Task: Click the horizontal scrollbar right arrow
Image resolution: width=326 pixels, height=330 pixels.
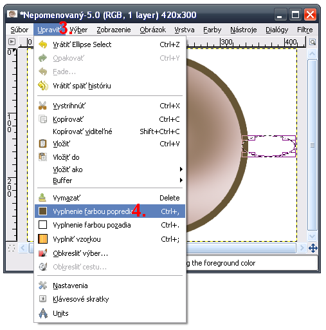Action: (x=302, y=248)
